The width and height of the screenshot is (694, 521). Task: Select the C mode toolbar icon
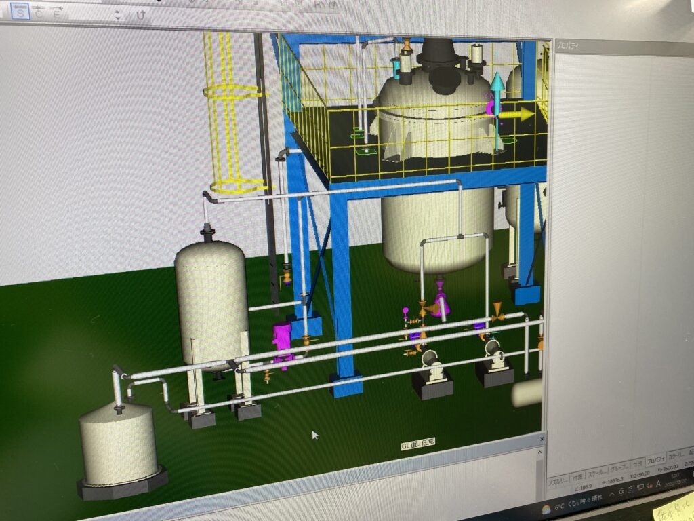(39, 12)
